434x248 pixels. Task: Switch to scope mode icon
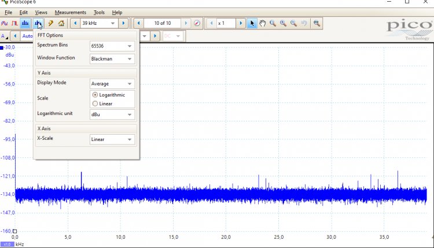pos(5,23)
